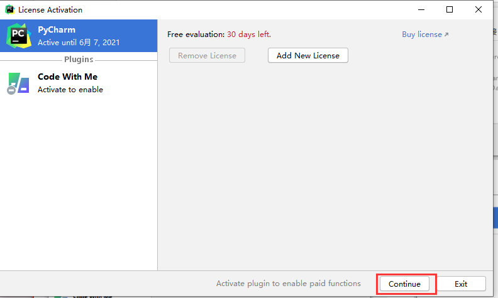
Task: Select the Code With Me plugin entry
Action: pos(79,83)
